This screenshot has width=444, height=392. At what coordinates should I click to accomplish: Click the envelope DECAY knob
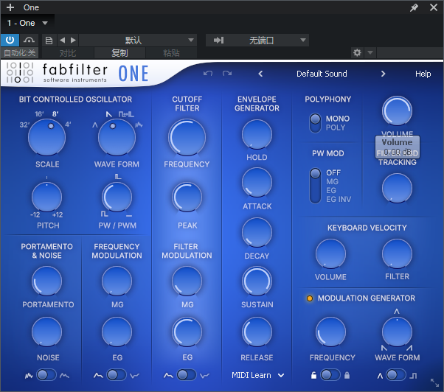point(257,232)
